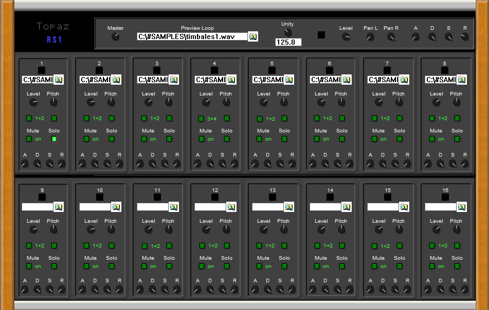The image size is (489, 310).
Task: Click the Pan R knob
Action: tap(391, 37)
